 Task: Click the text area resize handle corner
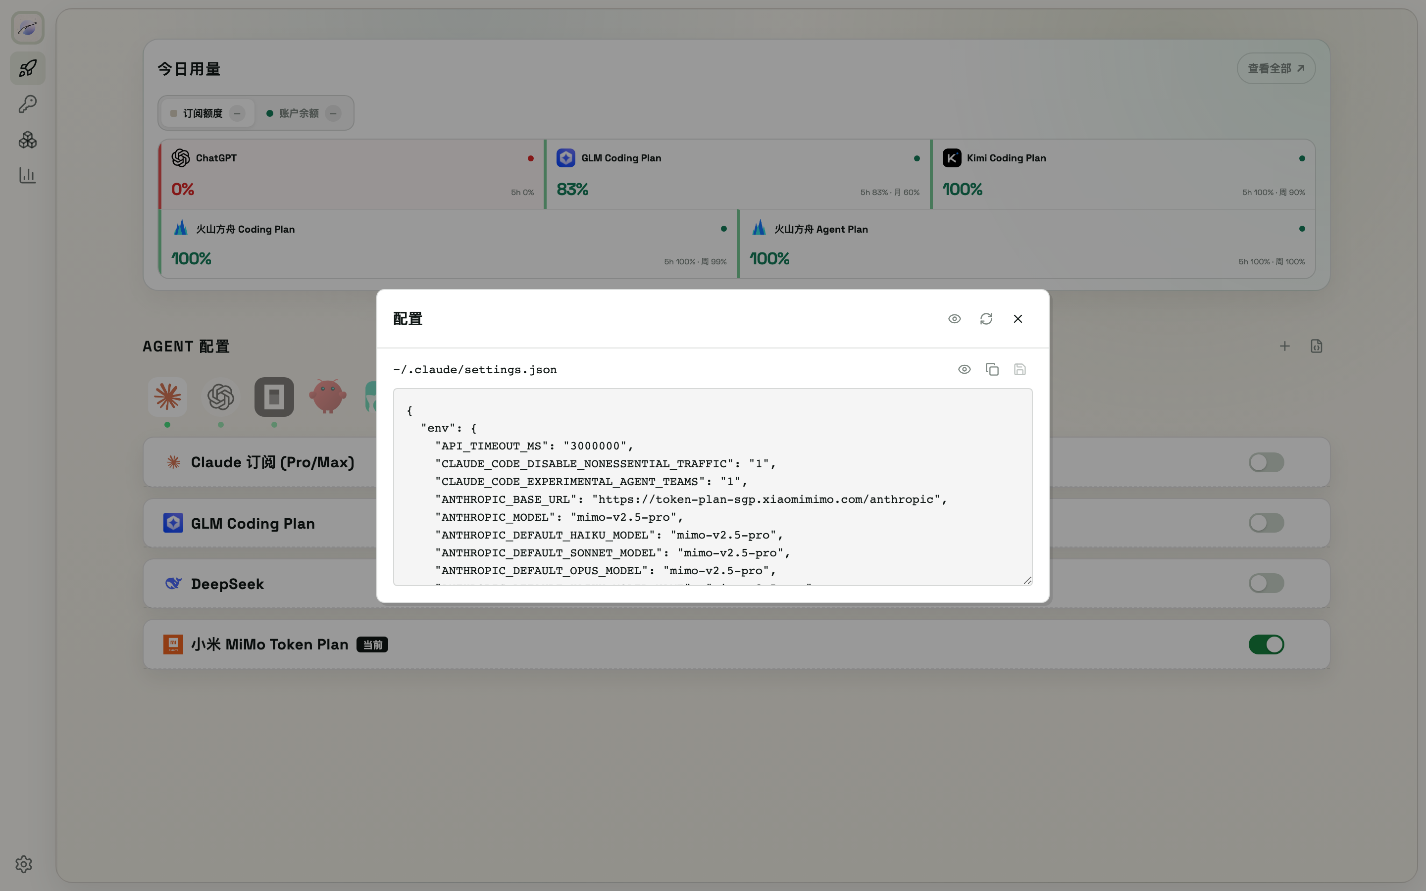click(1027, 581)
